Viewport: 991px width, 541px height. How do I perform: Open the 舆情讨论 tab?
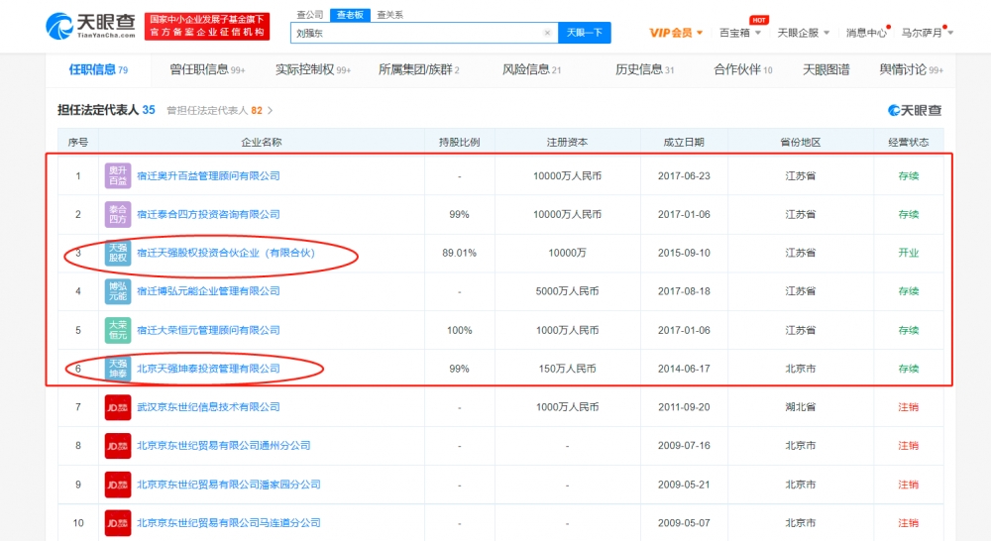[x=911, y=69]
